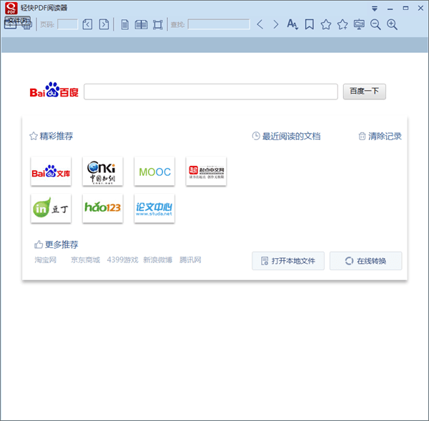Open the Baidu 文库 tile
Viewport: 429px width, 421px height.
51,172
